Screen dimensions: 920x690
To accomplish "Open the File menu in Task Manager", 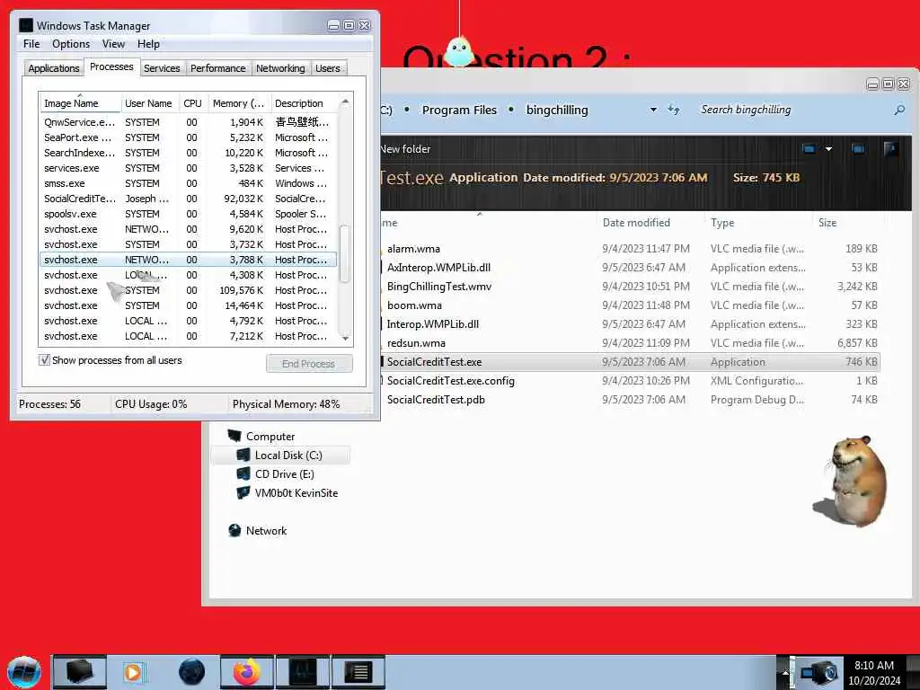I will [31, 44].
